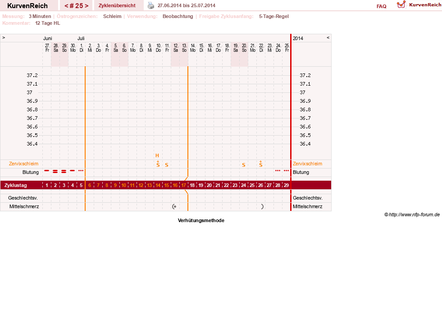Click the comment text 12 Tage HL
This screenshot has height=310, width=442.
(x=48, y=23)
